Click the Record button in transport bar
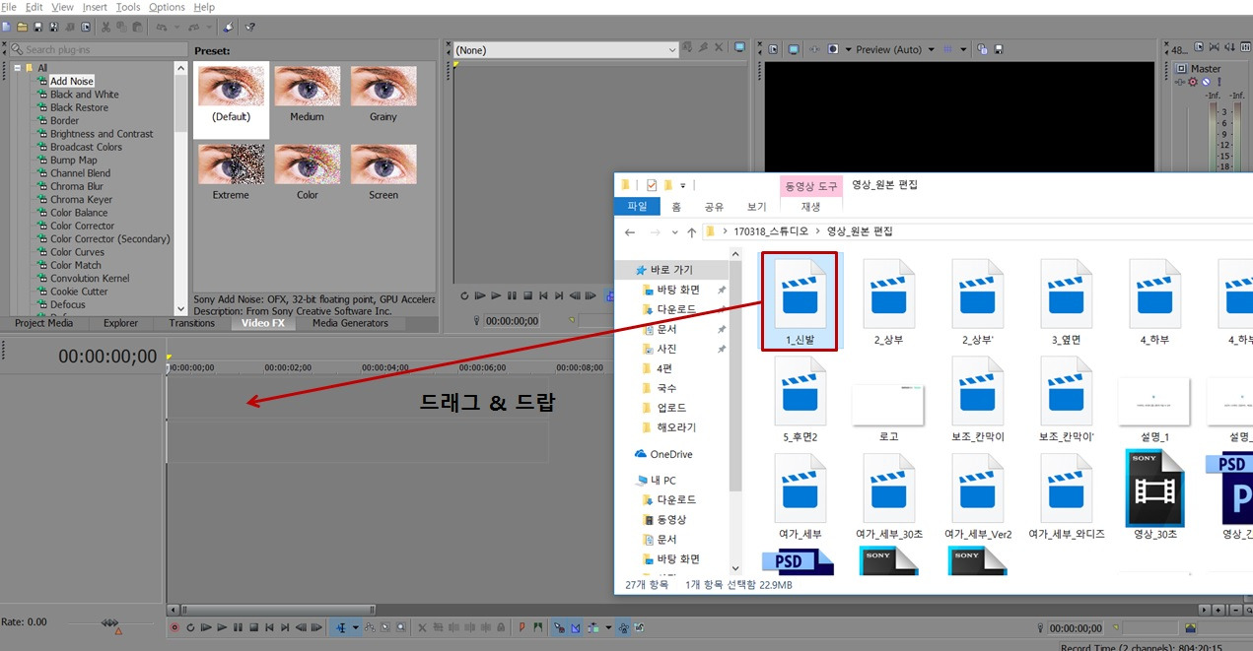Image resolution: width=1253 pixels, height=651 pixels. coord(174,627)
